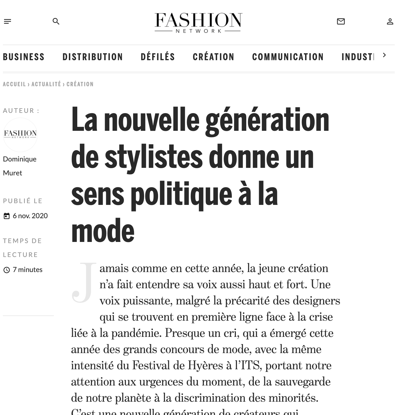Click the Accueil breadcrumb link
415x415 pixels.
pyautogui.click(x=14, y=84)
